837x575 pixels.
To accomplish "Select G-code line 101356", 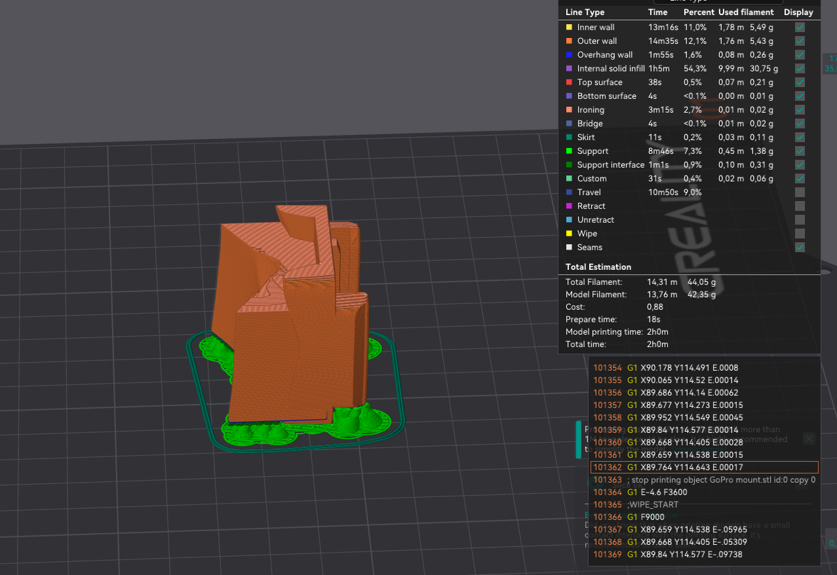I will point(705,393).
